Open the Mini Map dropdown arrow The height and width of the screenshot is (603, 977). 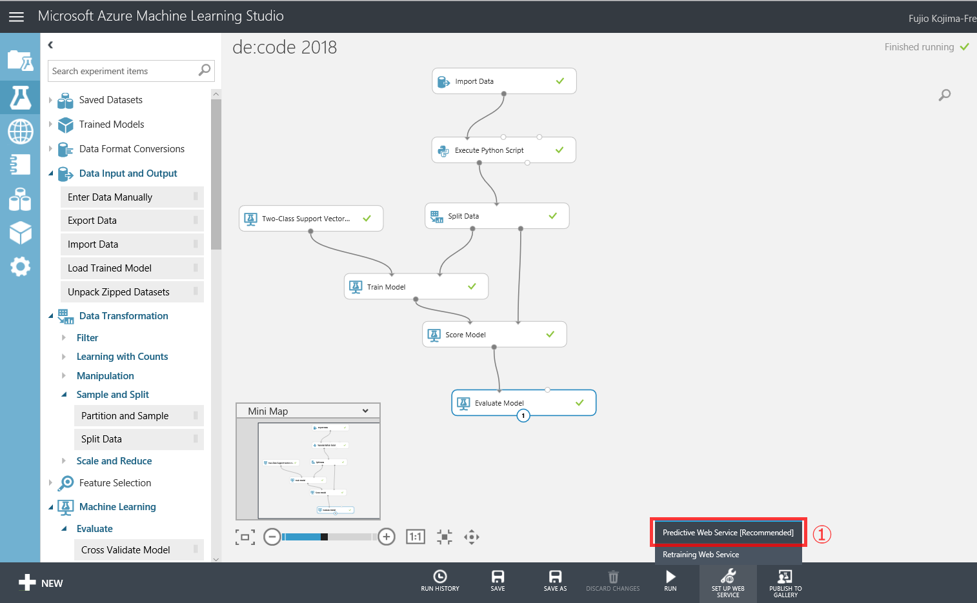pyautogui.click(x=365, y=411)
